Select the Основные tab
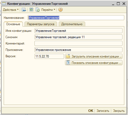This screenshot has width=128, height=115. tap(13, 24)
